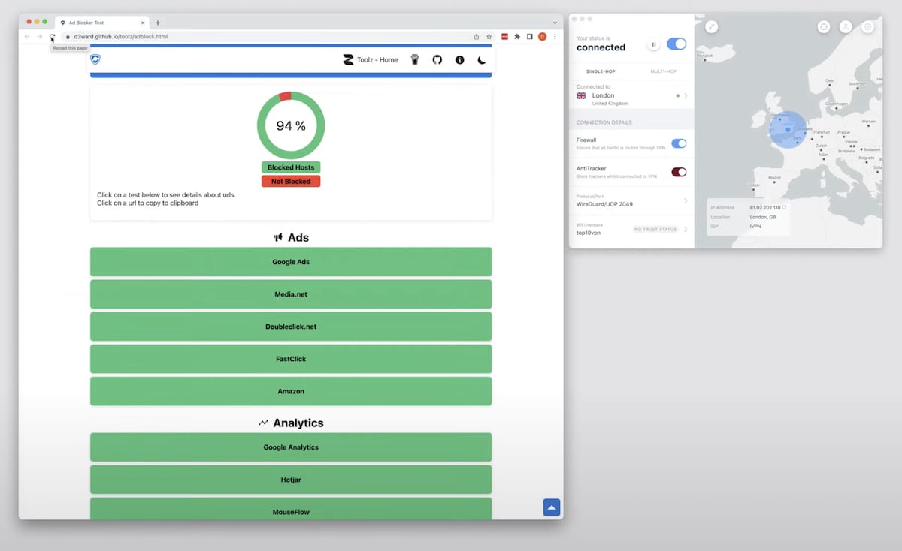The height and width of the screenshot is (551, 902).
Task: Expand the Media.net test row
Action: pyautogui.click(x=291, y=294)
